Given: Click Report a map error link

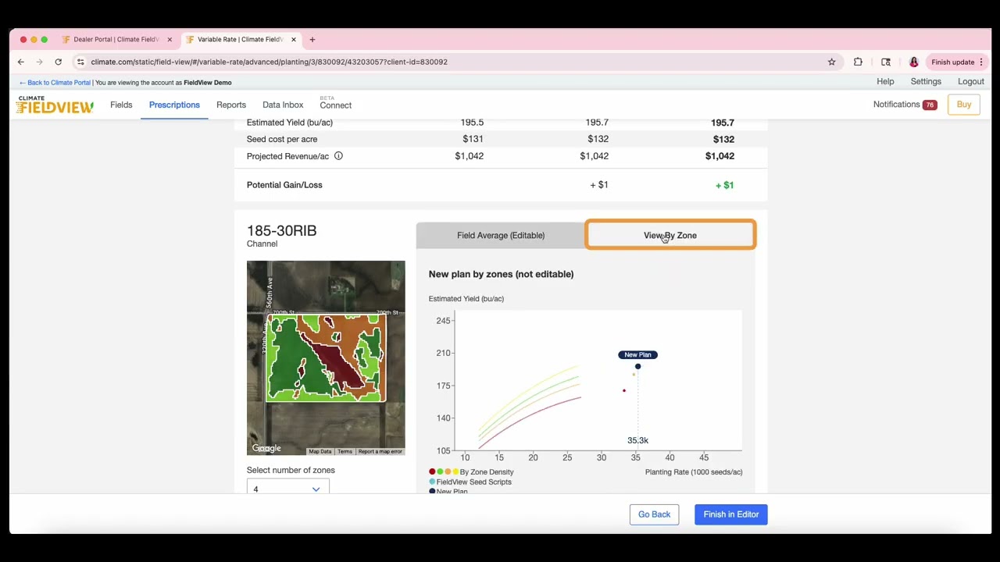Looking at the screenshot, I should (380, 451).
